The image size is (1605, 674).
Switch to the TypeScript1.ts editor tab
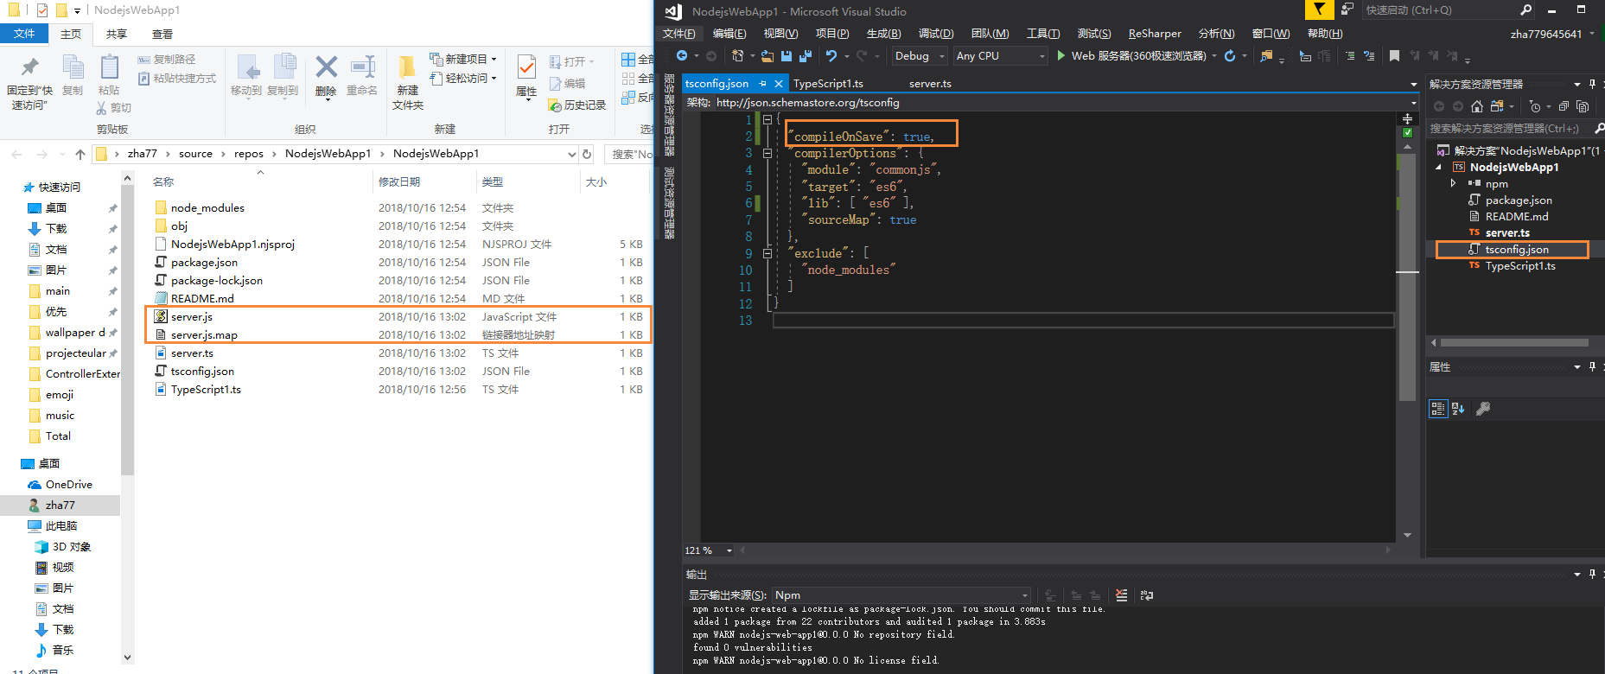click(828, 83)
